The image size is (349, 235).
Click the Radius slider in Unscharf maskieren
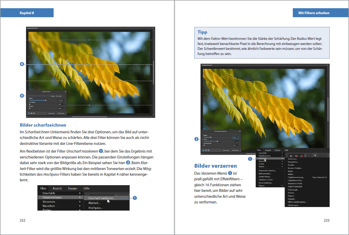tap(217, 137)
